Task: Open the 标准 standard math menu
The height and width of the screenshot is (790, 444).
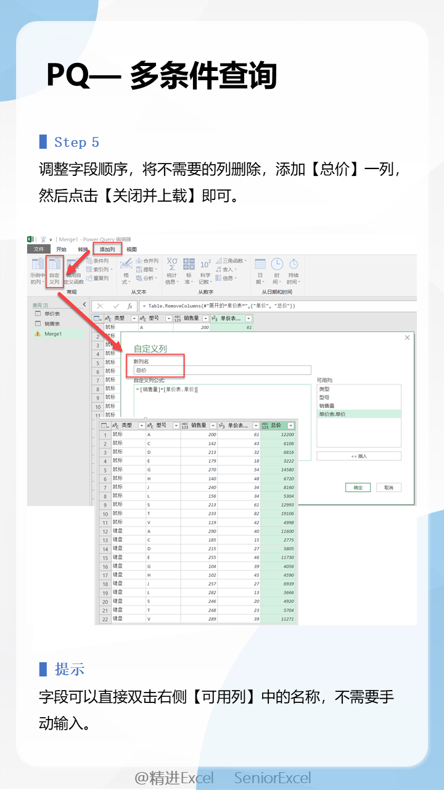Action: 189,272
